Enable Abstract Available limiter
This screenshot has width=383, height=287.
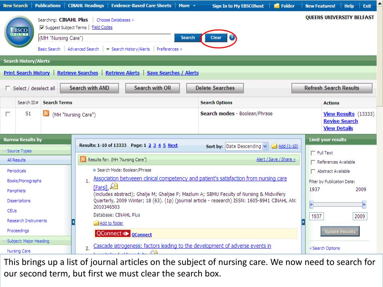point(313,172)
